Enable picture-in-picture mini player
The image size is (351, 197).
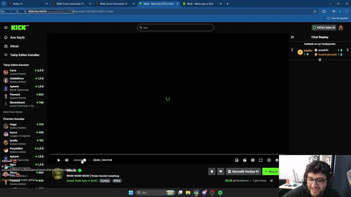coord(237,160)
